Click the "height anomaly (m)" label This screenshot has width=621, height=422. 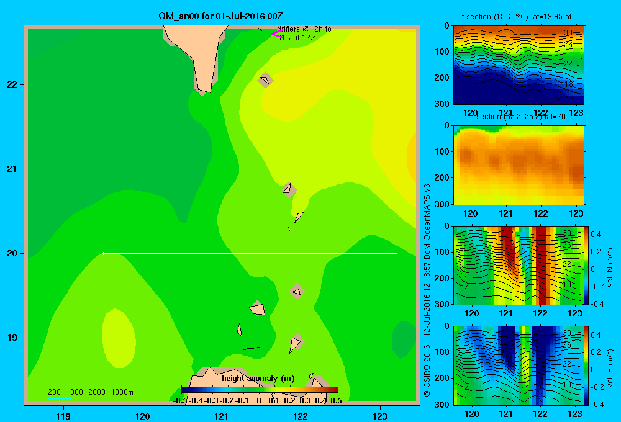click(x=258, y=379)
